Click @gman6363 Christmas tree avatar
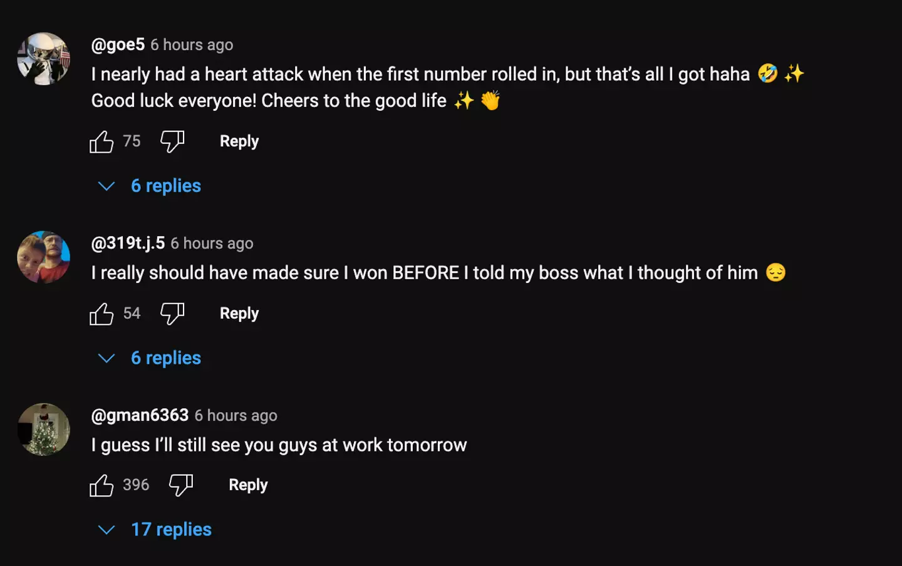Viewport: 902px width, 566px height. 43,430
